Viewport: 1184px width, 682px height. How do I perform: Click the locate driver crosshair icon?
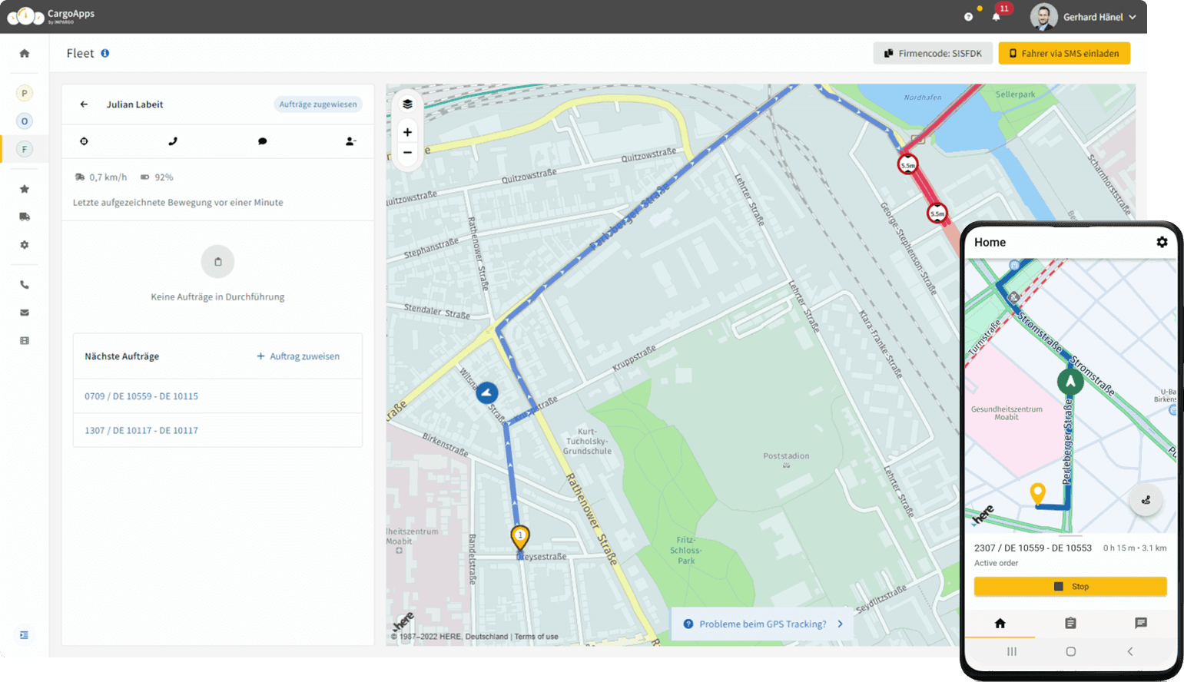(x=84, y=141)
